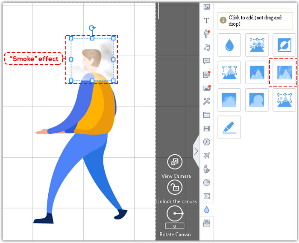The height and width of the screenshot is (243, 299).
Task: Open the image tool in sidebar
Action: 206,7
